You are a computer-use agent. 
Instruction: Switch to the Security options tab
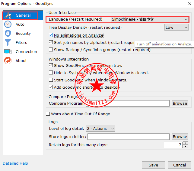point(23,33)
